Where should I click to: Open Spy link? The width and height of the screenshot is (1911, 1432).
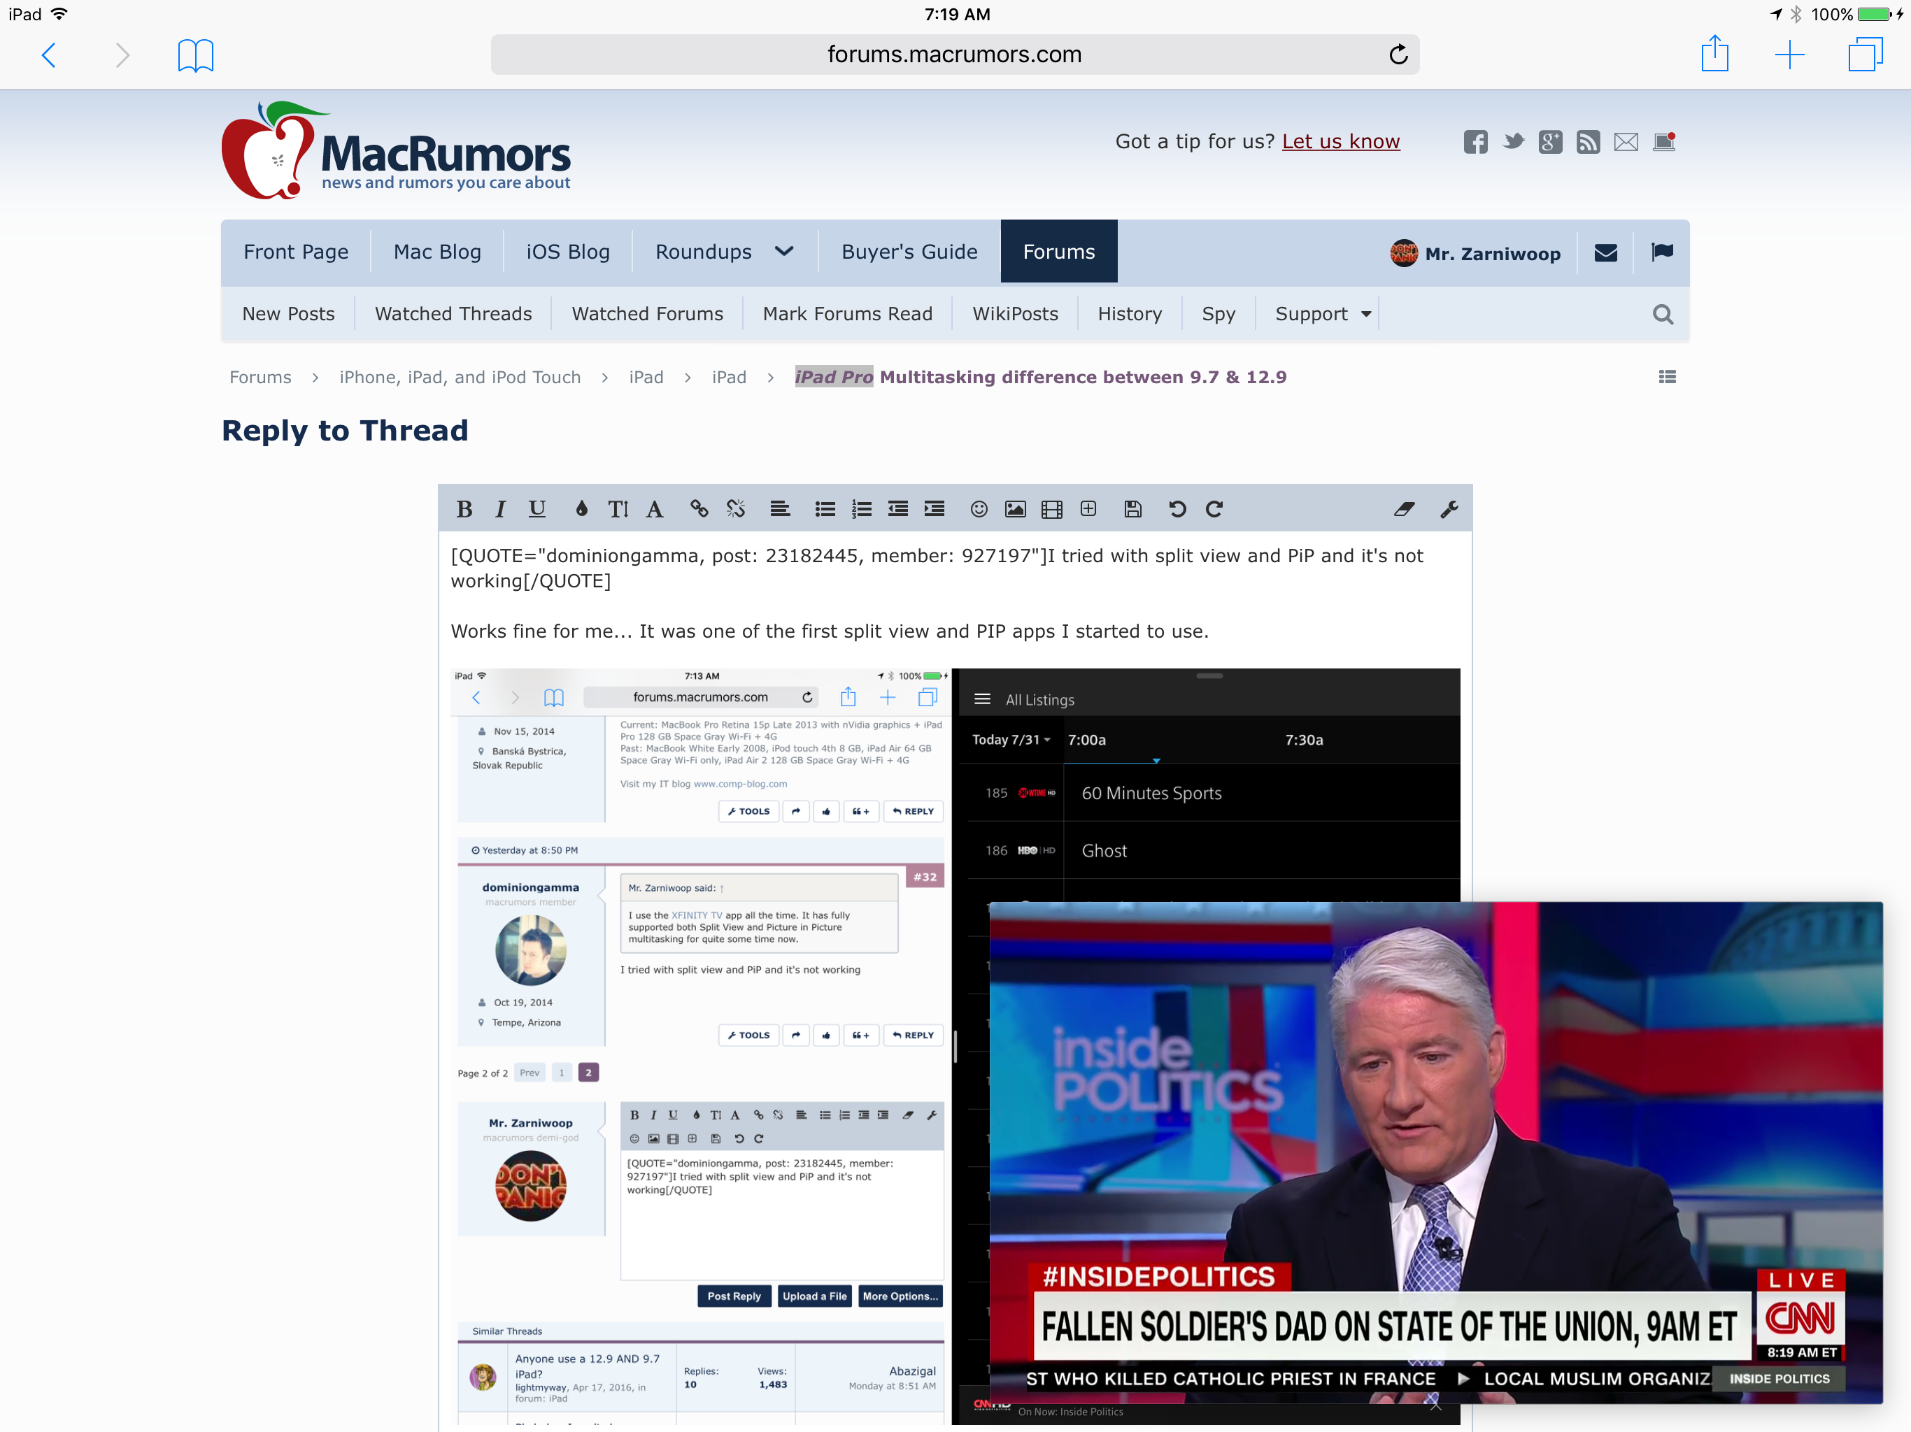tap(1218, 313)
